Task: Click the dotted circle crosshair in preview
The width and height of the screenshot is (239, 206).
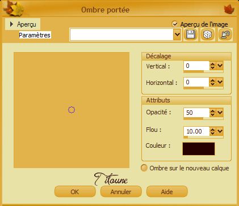Action: [72, 110]
